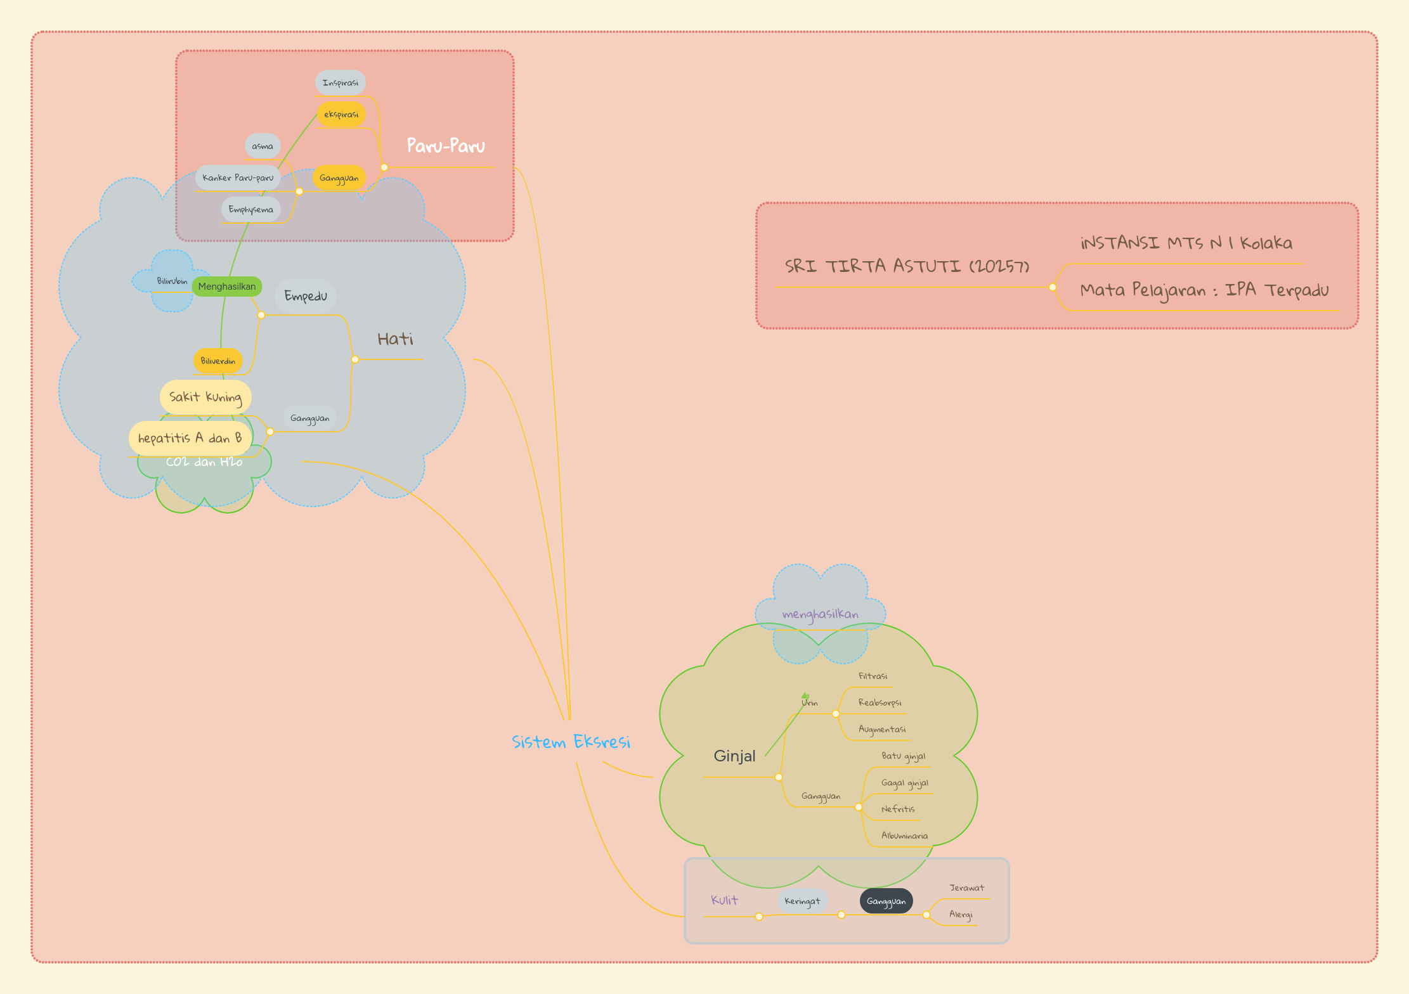The width and height of the screenshot is (1409, 994).
Task: Collapse circle joining Urin to Filtrasi children
Action: [x=836, y=714]
